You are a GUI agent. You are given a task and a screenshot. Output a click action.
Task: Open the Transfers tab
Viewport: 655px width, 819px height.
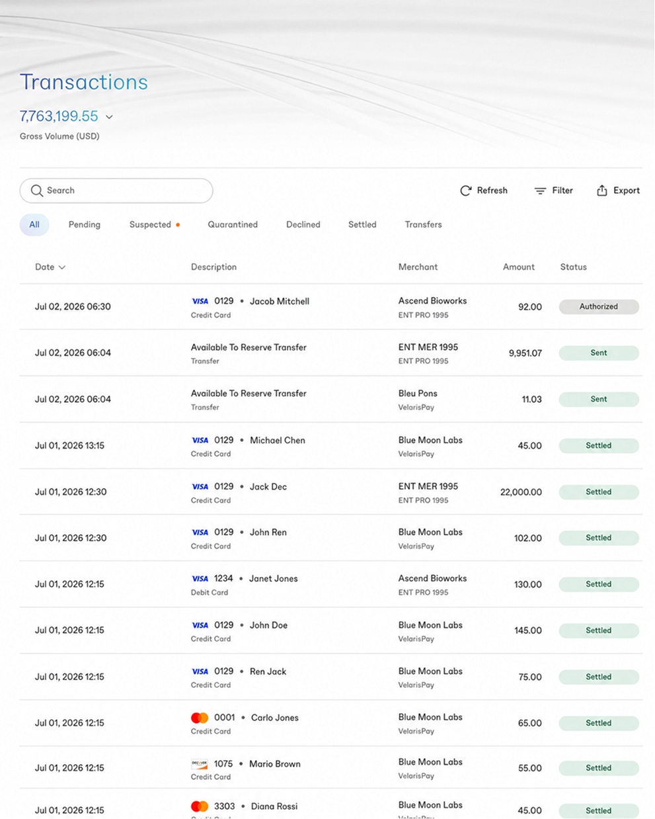(423, 225)
